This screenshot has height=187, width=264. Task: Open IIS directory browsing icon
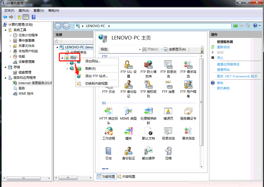pyautogui.click(x=168, y=131)
